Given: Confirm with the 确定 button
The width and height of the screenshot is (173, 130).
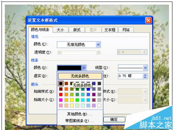Looking at the screenshot, I should pyautogui.click(x=114, y=120).
